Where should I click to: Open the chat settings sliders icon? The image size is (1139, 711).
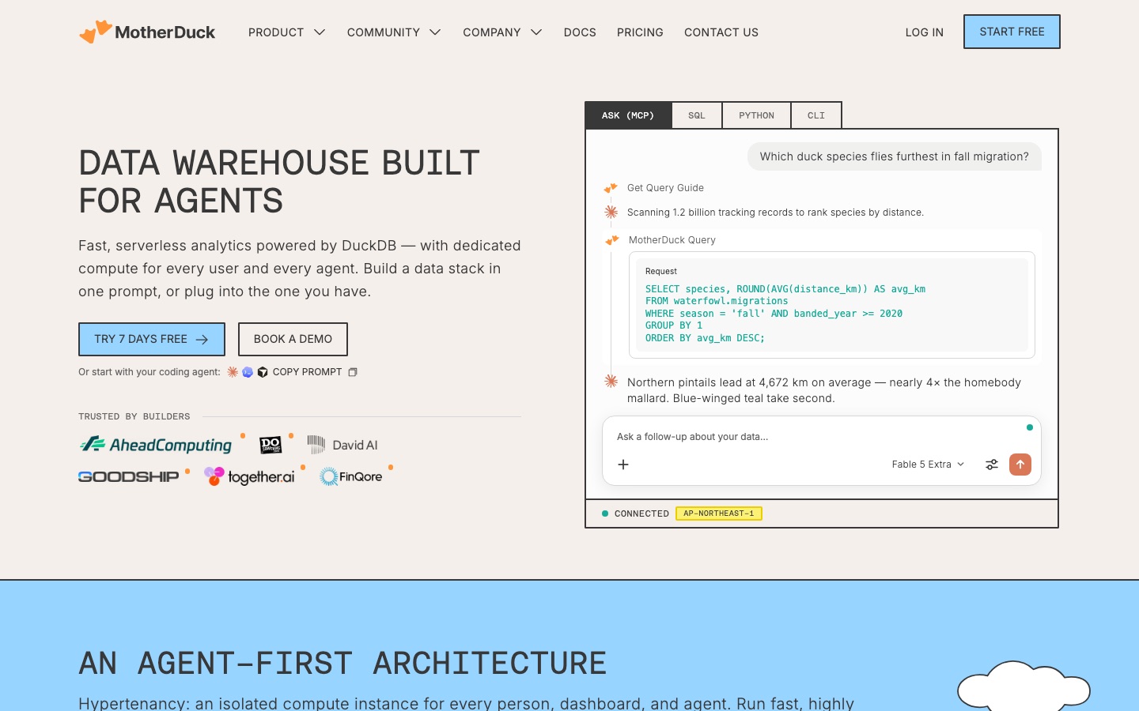pyautogui.click(x=992, y=465)
